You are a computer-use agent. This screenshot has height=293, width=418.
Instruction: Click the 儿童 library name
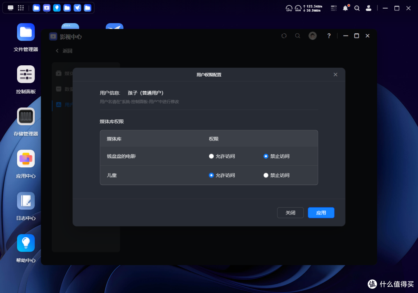click(x=112, y=175)
